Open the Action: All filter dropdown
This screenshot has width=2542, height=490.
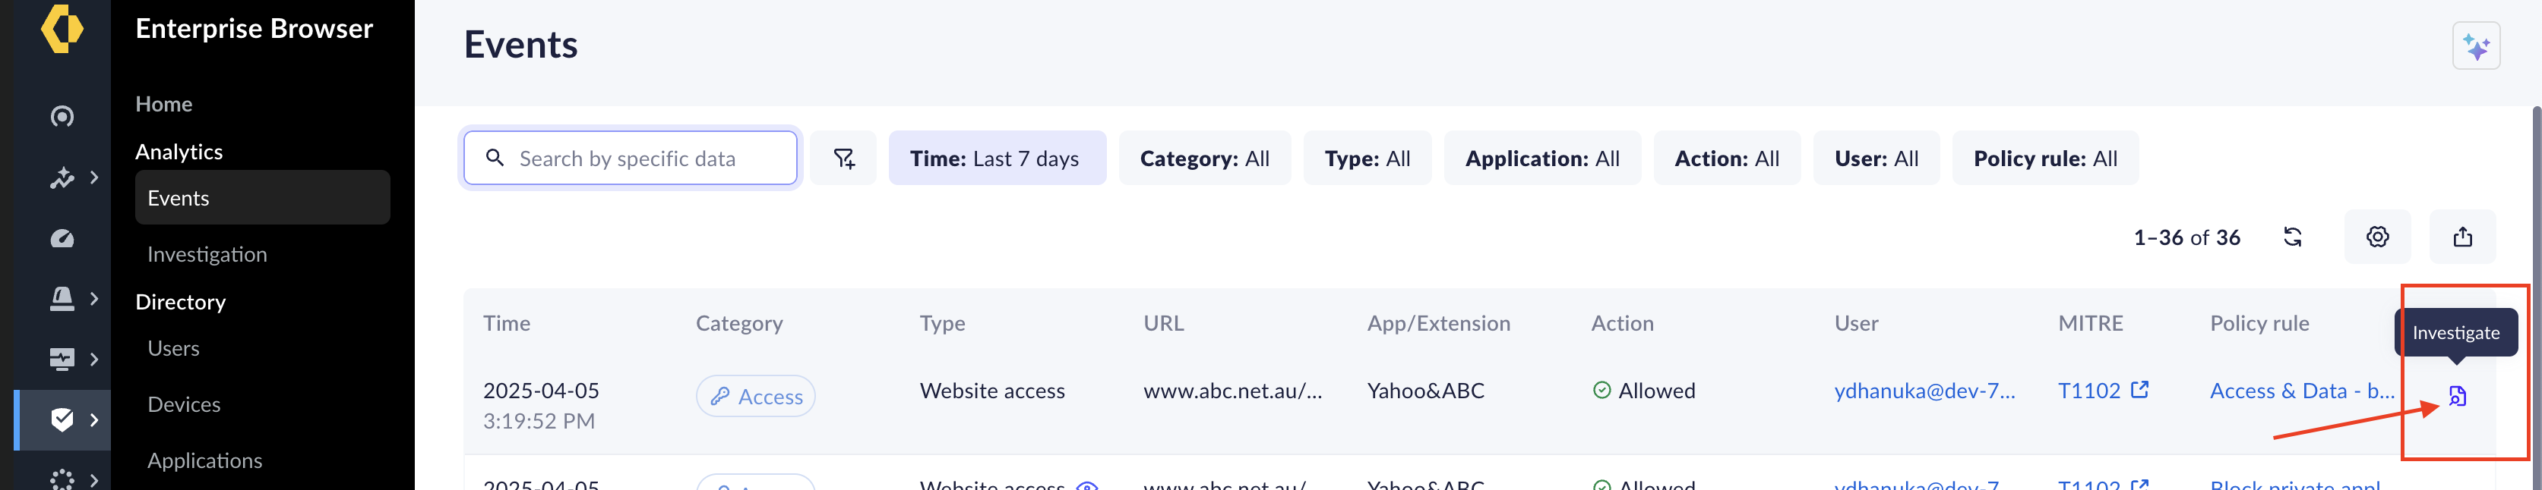[x=1726, y=159]
